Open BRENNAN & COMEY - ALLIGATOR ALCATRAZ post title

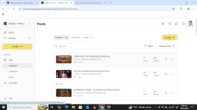(x=97, y=90)
